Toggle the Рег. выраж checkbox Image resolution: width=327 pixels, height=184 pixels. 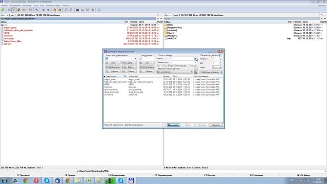coord(175,66)
